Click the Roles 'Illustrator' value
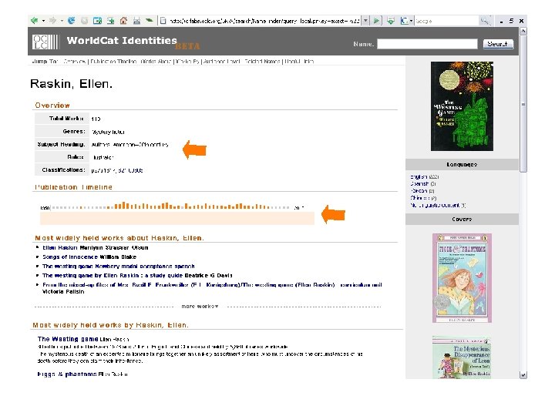Image resolution: width=555 pixels, height=416 pixels. pyautogui.click(x=103, y=157)
